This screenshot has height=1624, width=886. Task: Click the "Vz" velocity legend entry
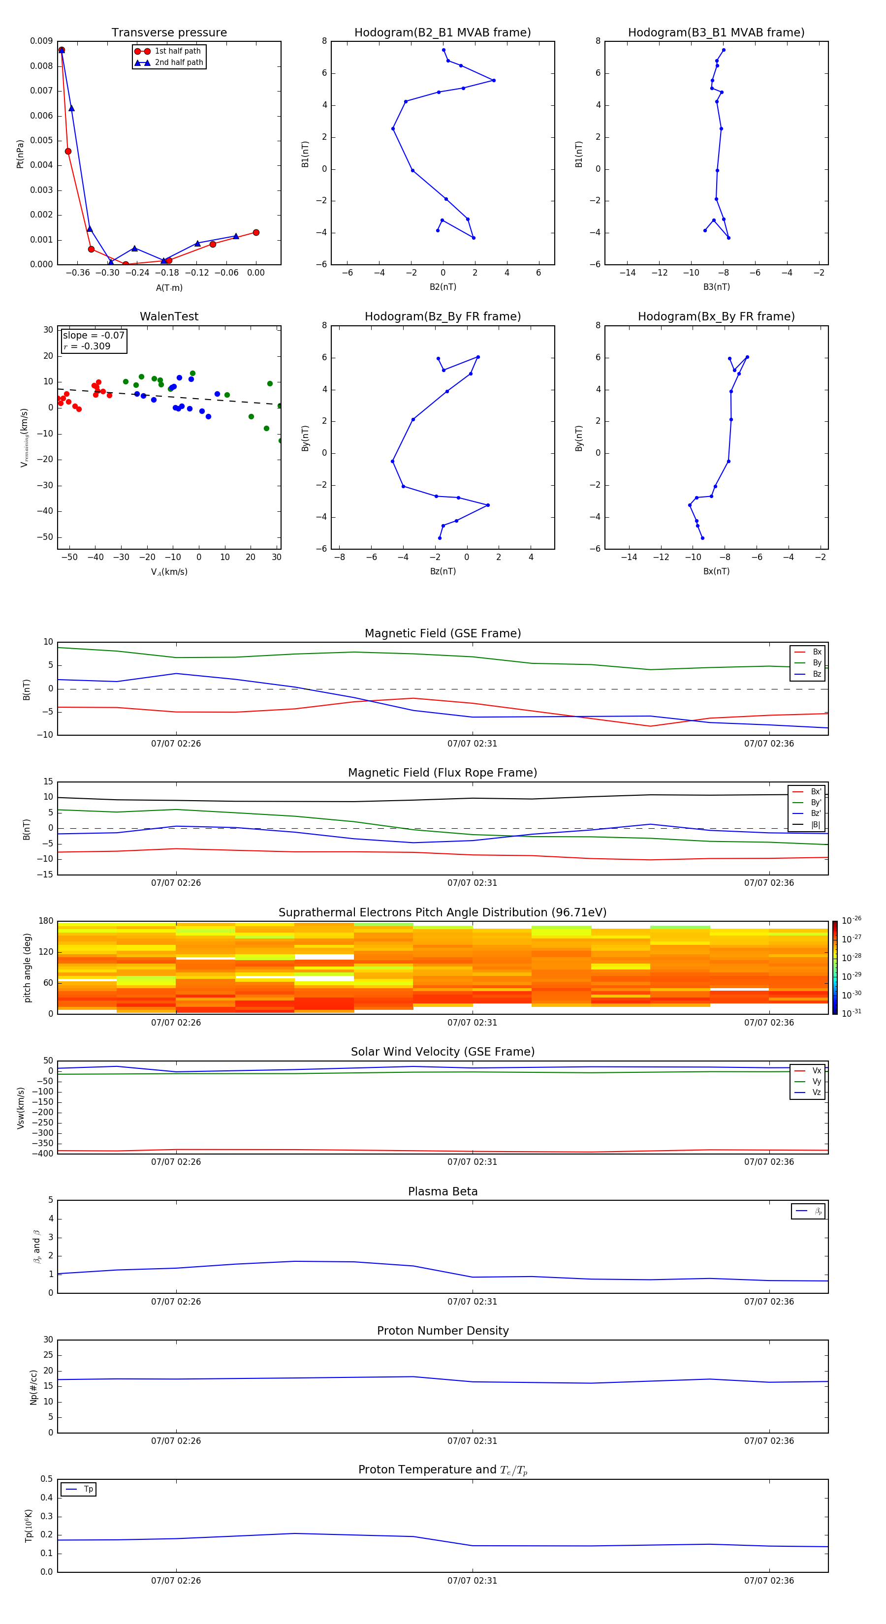click(808, 1092)
